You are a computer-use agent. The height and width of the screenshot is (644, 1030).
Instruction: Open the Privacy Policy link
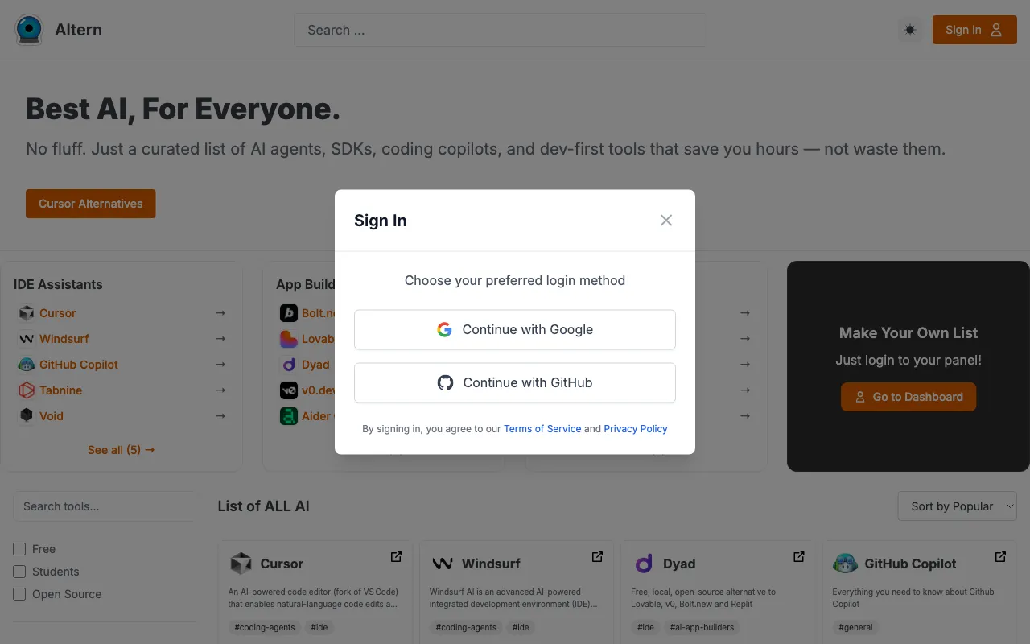[636, 429]
